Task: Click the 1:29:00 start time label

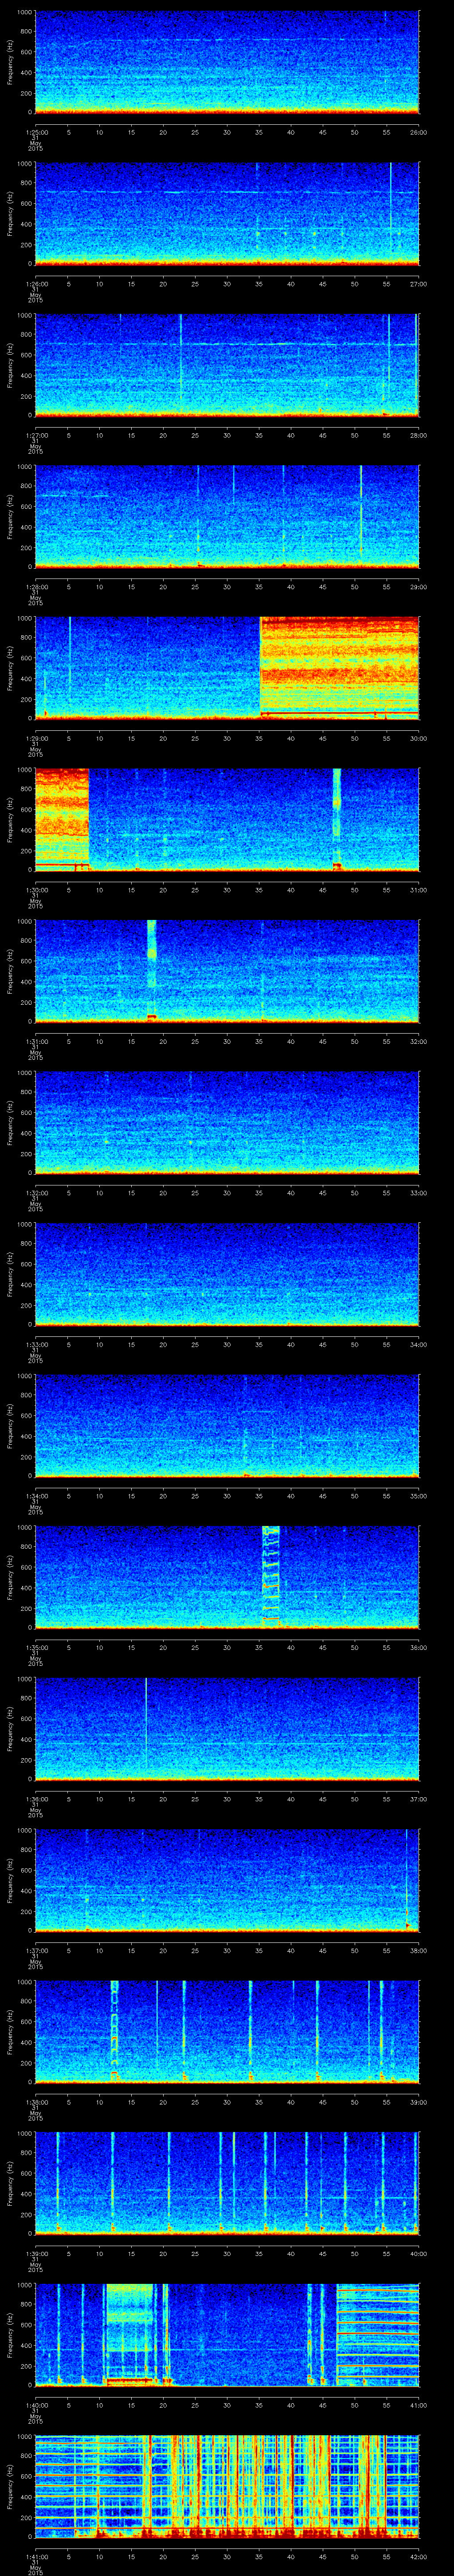Action: coord(36,738)
